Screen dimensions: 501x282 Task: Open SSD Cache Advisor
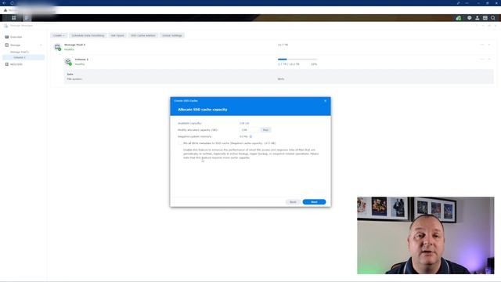tap(142, 35)
